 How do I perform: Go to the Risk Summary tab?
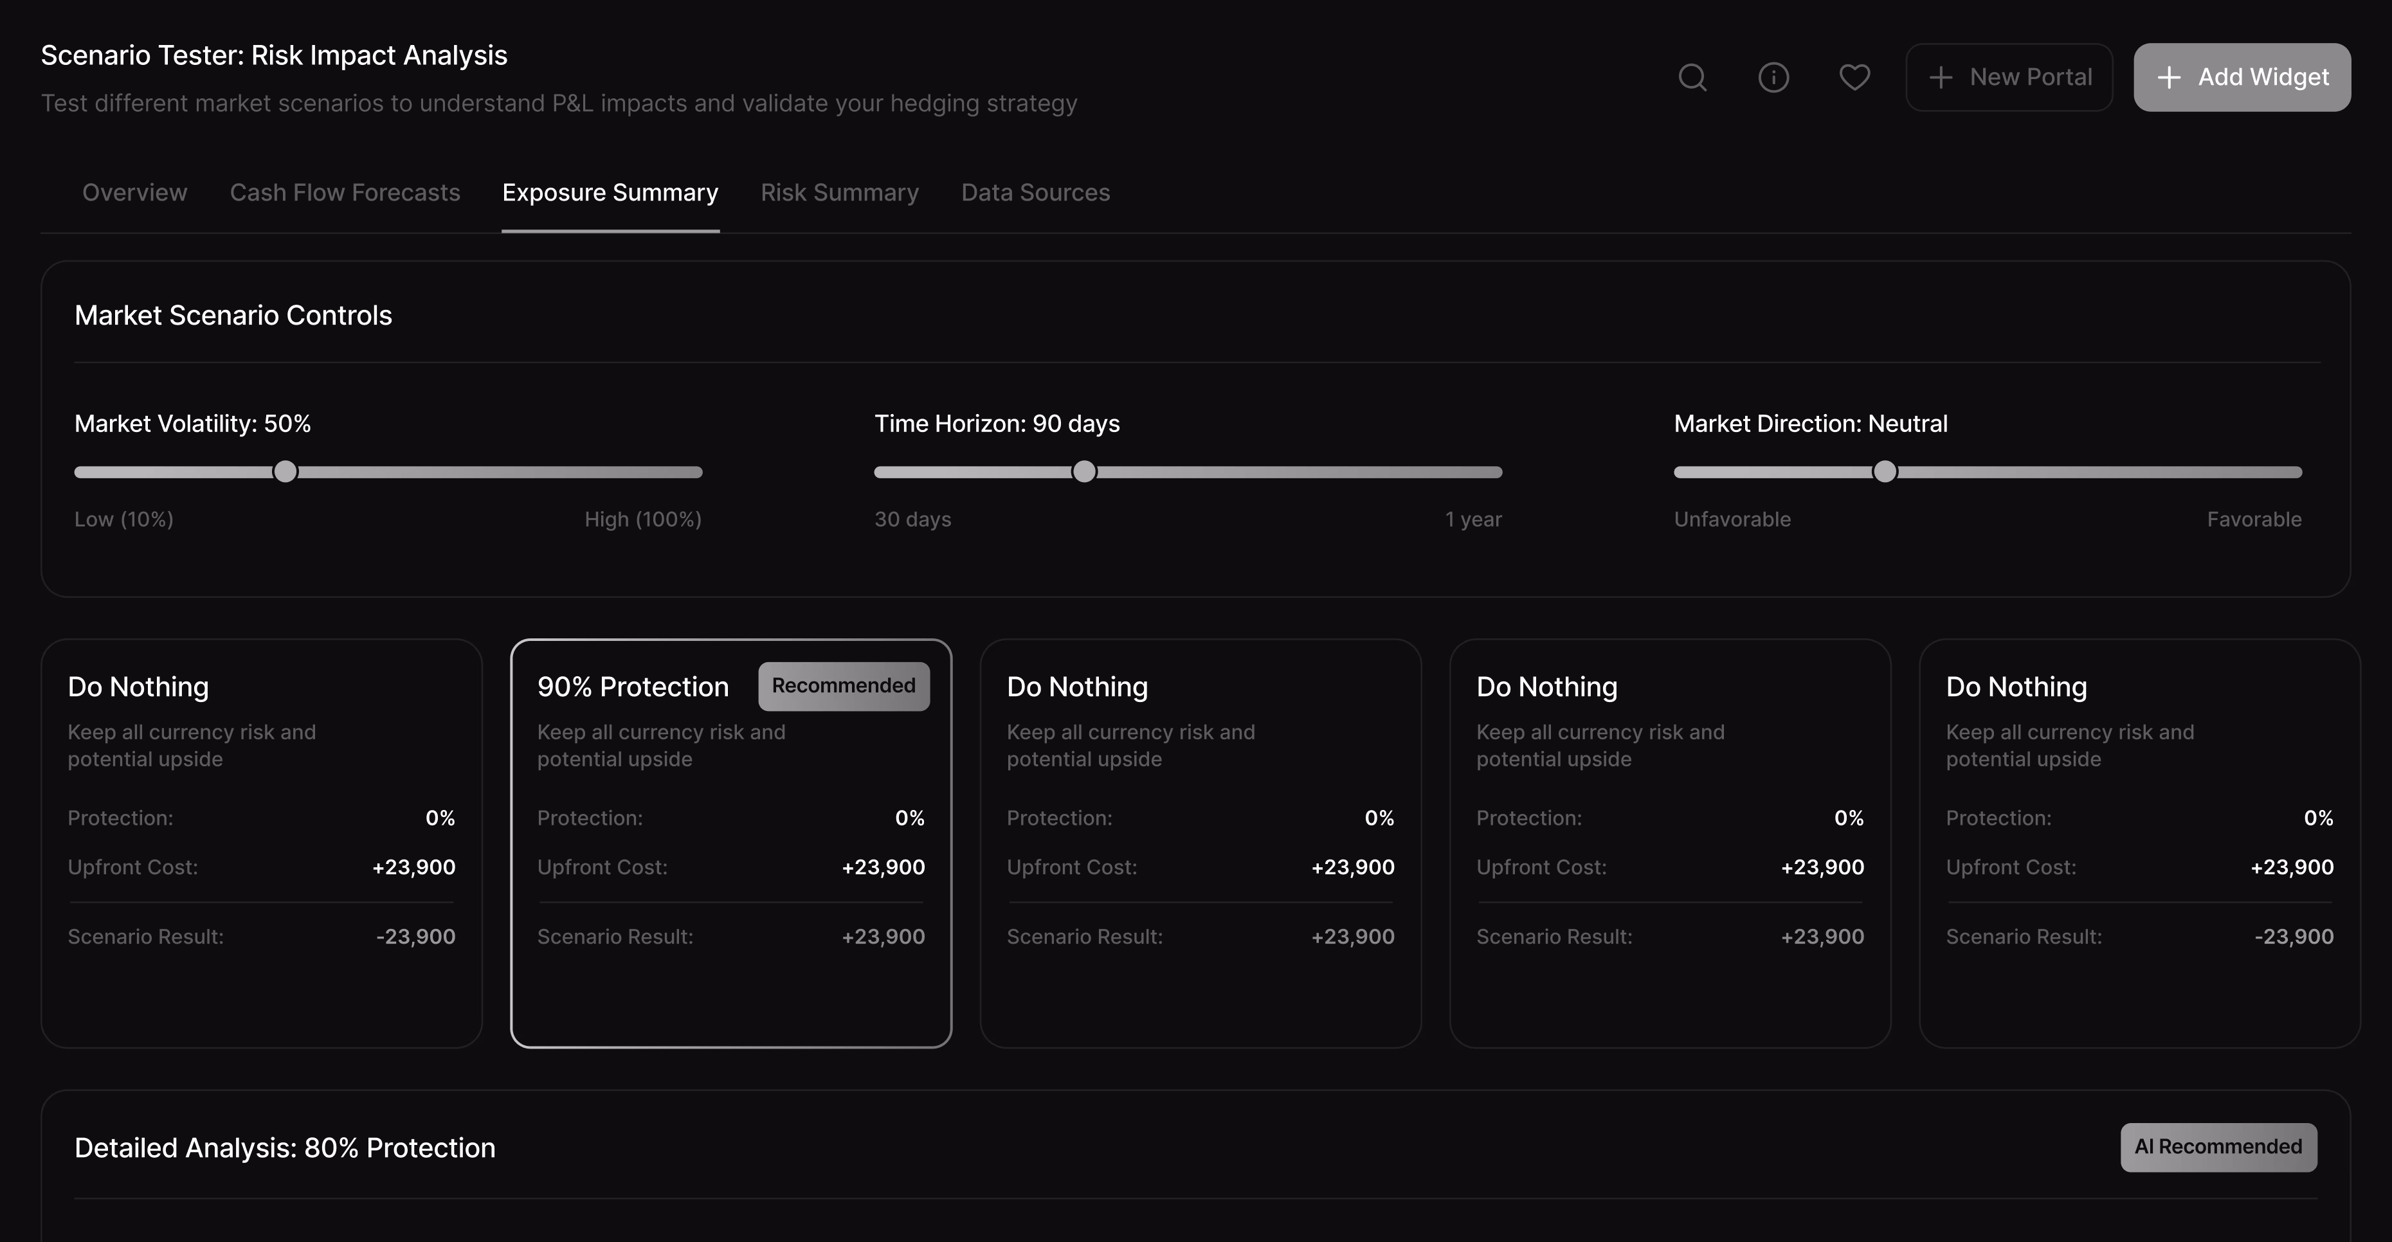tap(839, 192)
